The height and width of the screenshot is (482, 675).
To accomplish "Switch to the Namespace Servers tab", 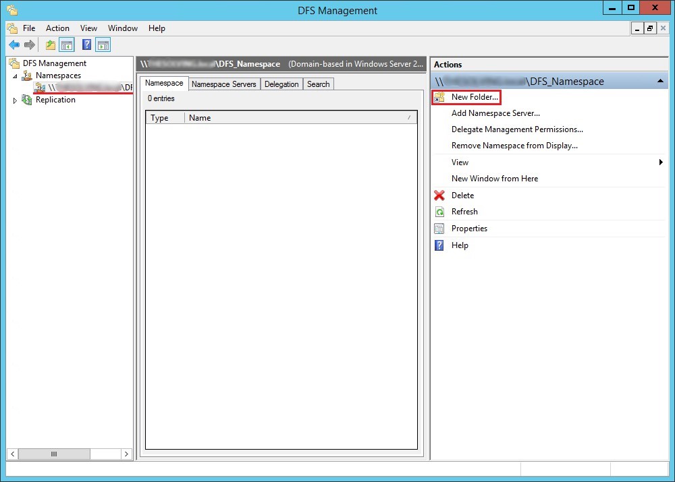I will tap(224, 84).
